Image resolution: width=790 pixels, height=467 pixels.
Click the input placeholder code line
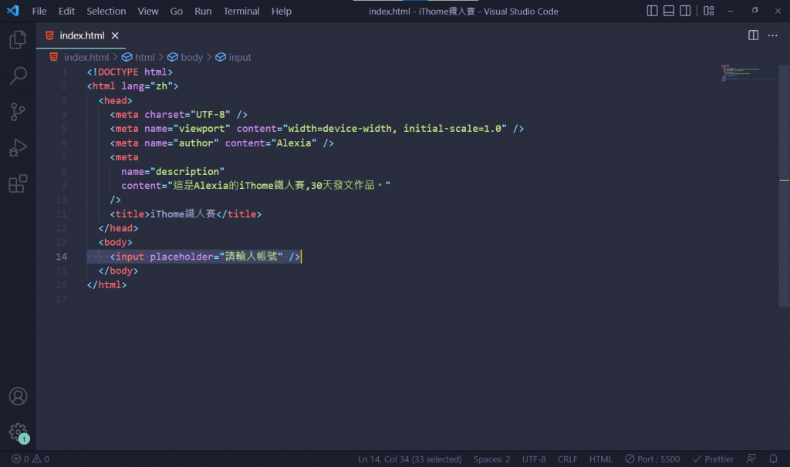(x=205, y=257)
